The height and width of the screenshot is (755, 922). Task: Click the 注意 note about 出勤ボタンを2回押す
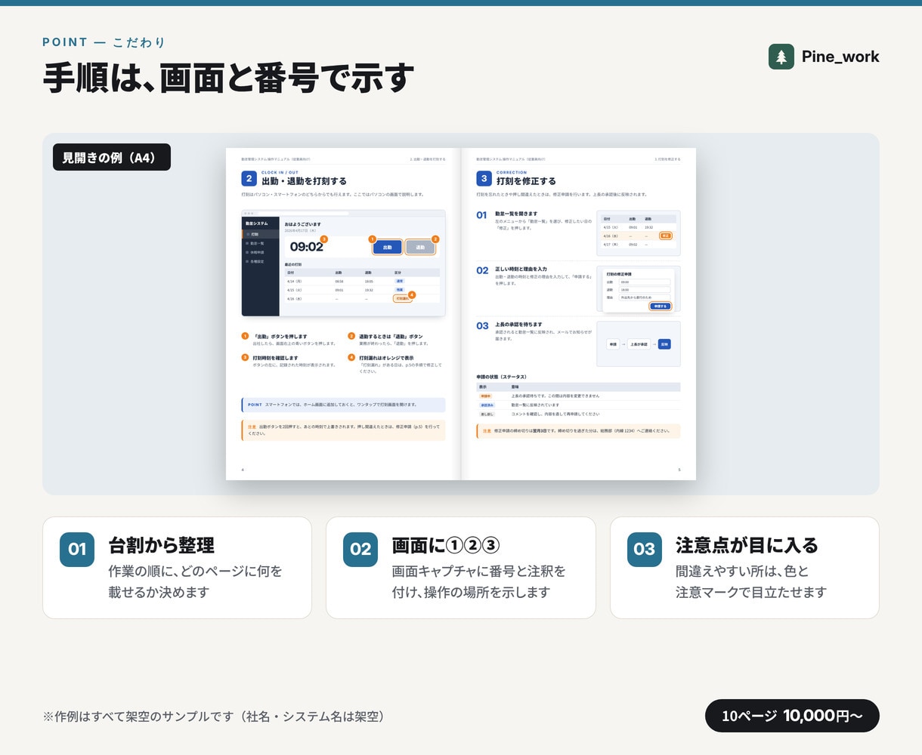(343, 430)
